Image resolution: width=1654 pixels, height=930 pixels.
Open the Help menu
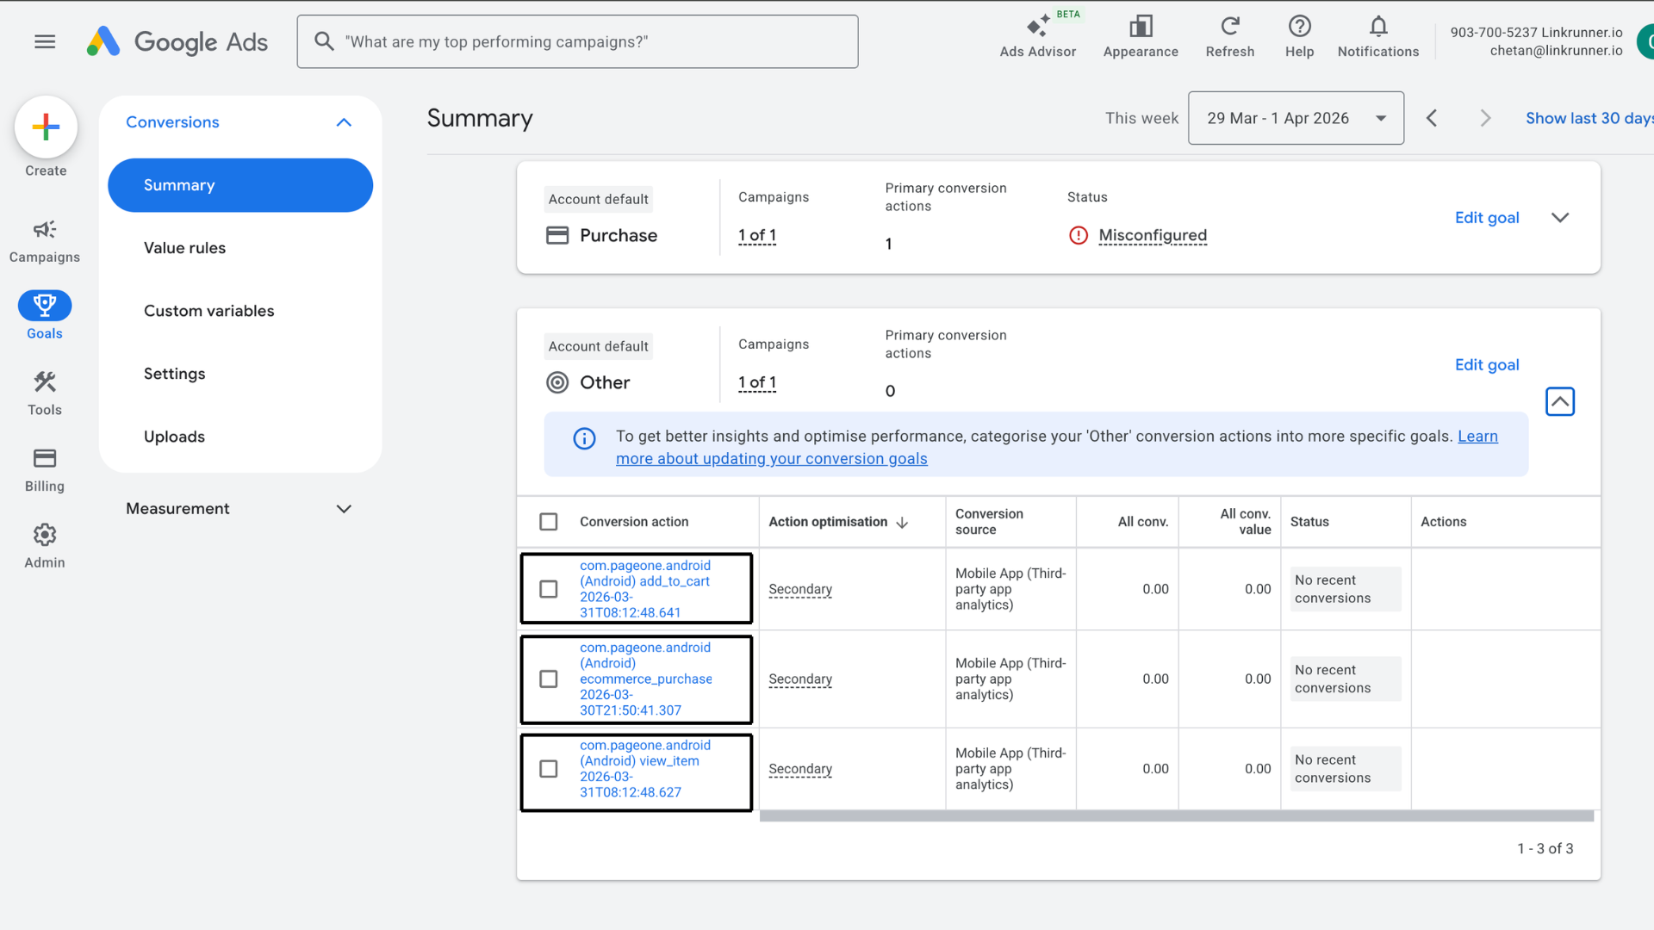pyautogui.click(x=1299, y=36)
